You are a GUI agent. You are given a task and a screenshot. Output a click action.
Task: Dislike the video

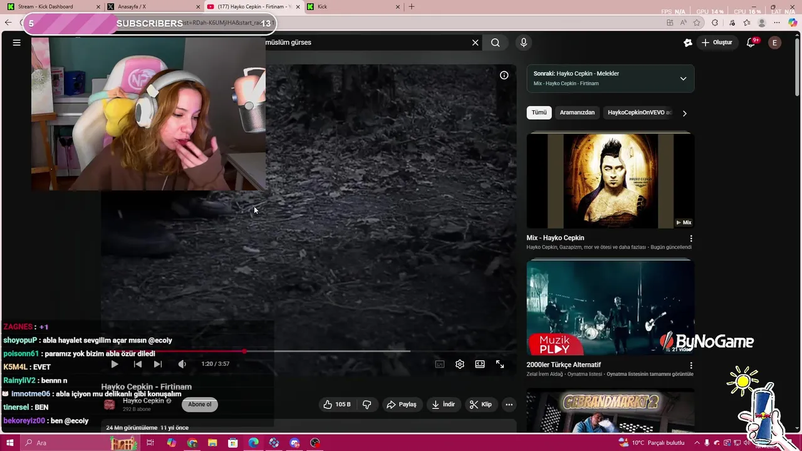pyautogui.click(x=367, y=405)
